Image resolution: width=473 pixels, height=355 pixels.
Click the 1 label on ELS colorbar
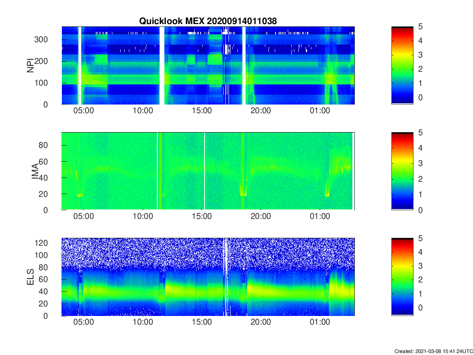pyautogui.click(x=420, y=294)
